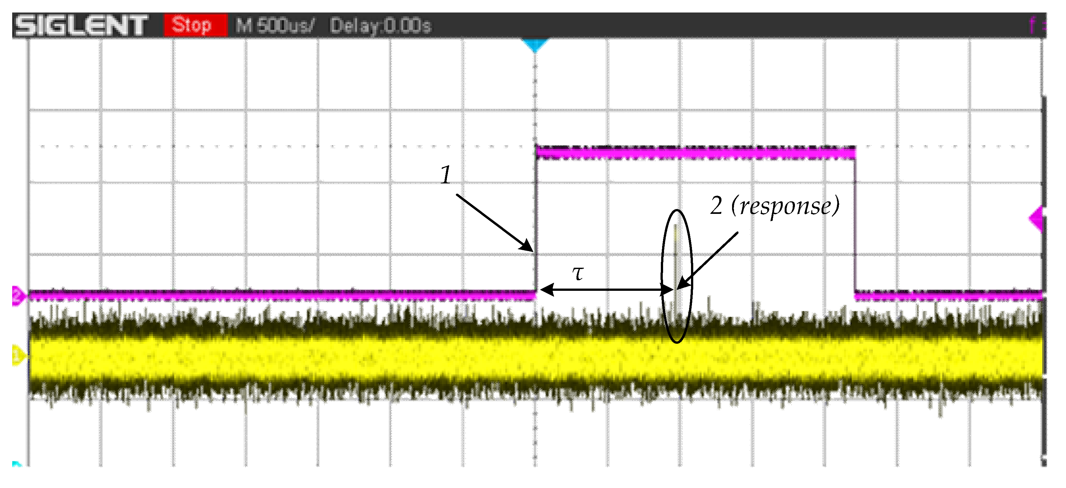Click the high level of the magenta pulse
The height and width of the screenshot is (488, 1066).
click(695, 153)
